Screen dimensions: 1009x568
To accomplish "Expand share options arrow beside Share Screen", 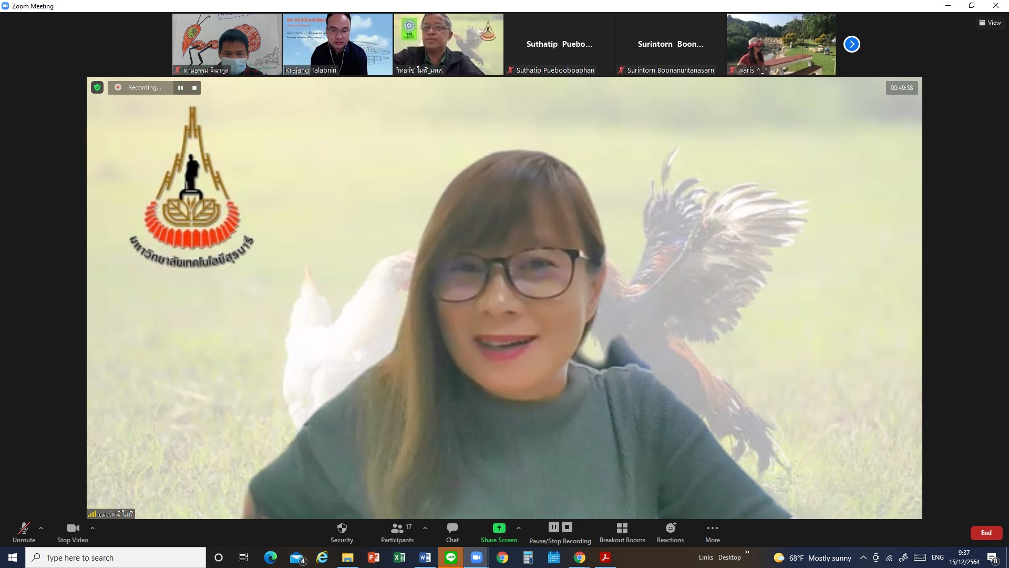I will [519, 528].
